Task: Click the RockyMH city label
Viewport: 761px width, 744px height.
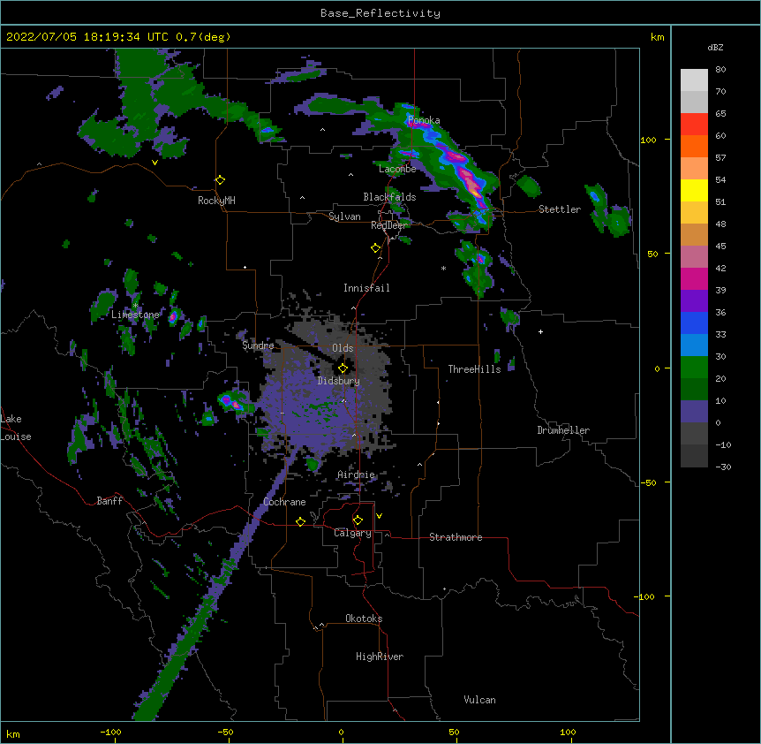Action: pyautogui.click(x=216, y=201)
